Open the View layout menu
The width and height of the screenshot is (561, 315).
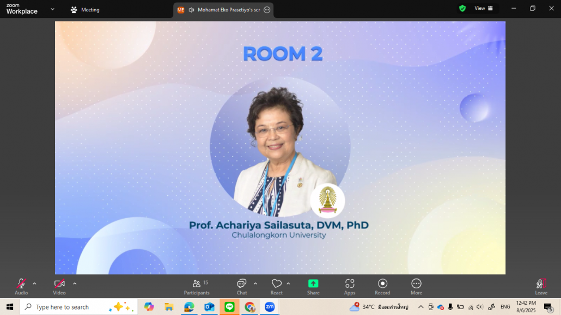pos(483,8)
